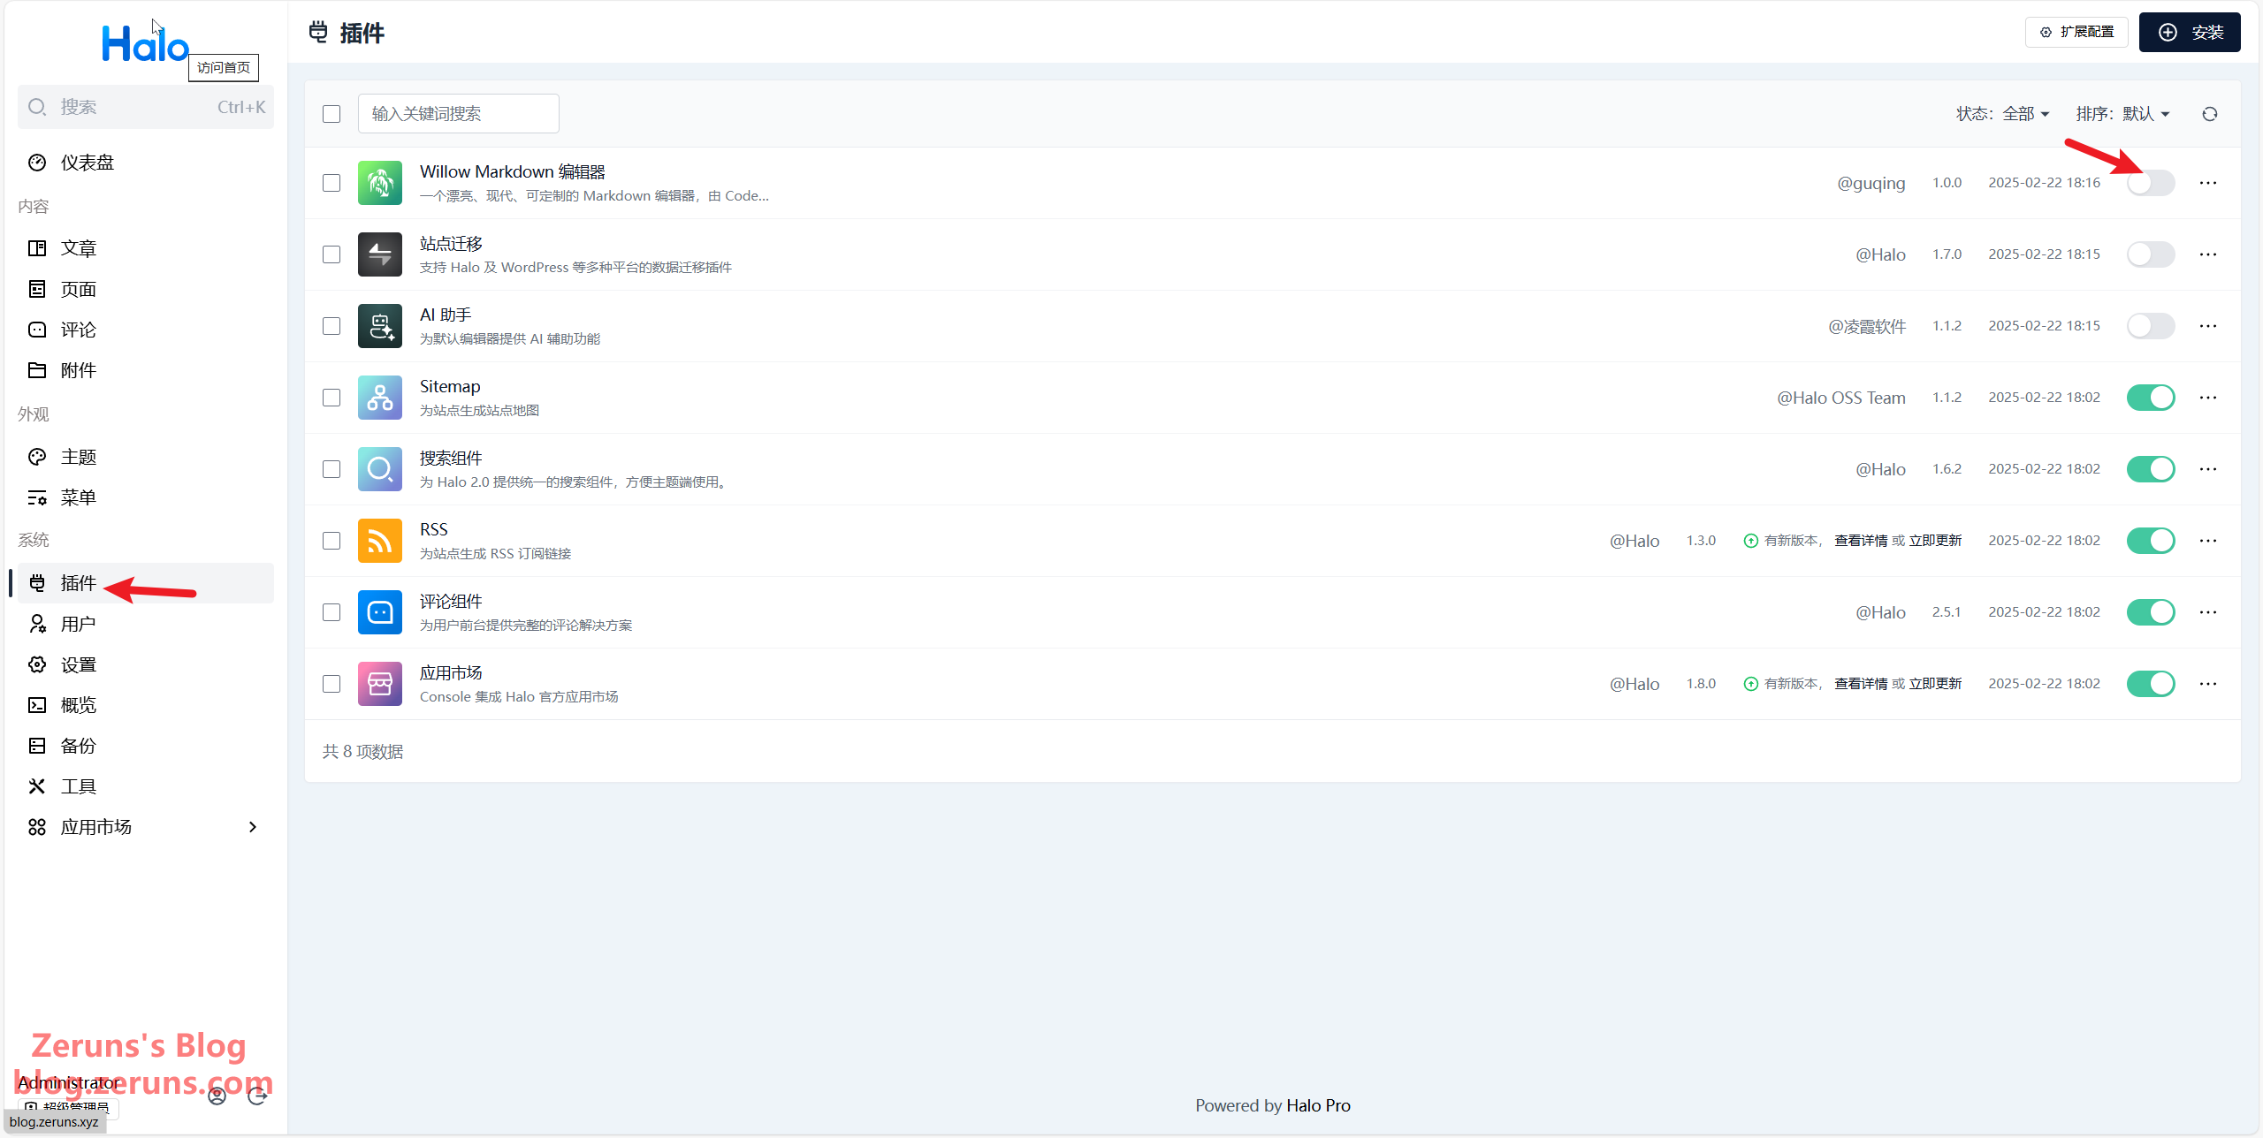Open 主题 in the sidebar menu
Image resolution: width=2263 pixels, height=1138 pixels.
[x=78, y=457]
